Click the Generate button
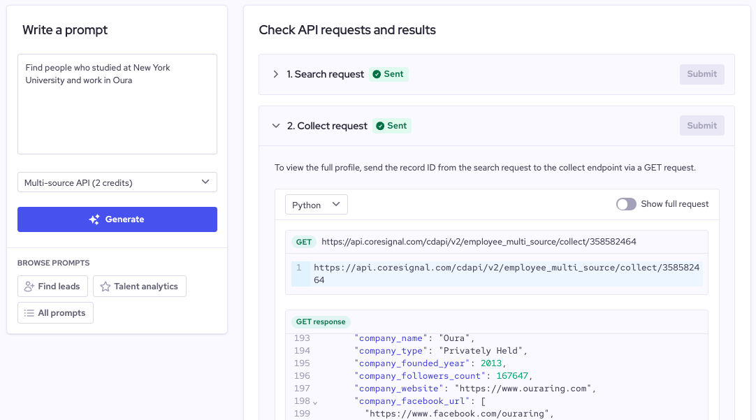 [x=117, y=219]
